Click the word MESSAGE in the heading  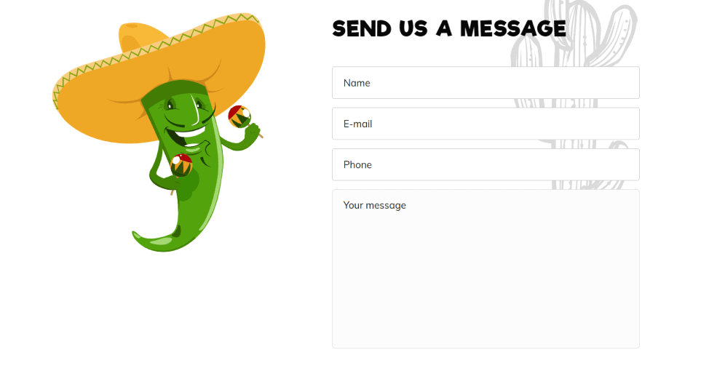pos(512,28)
